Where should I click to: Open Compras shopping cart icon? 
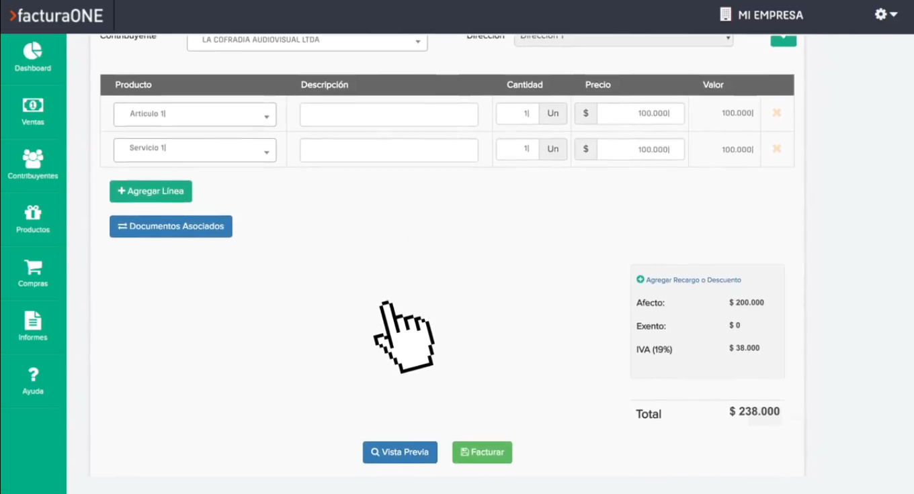click(x=32, y=267)
